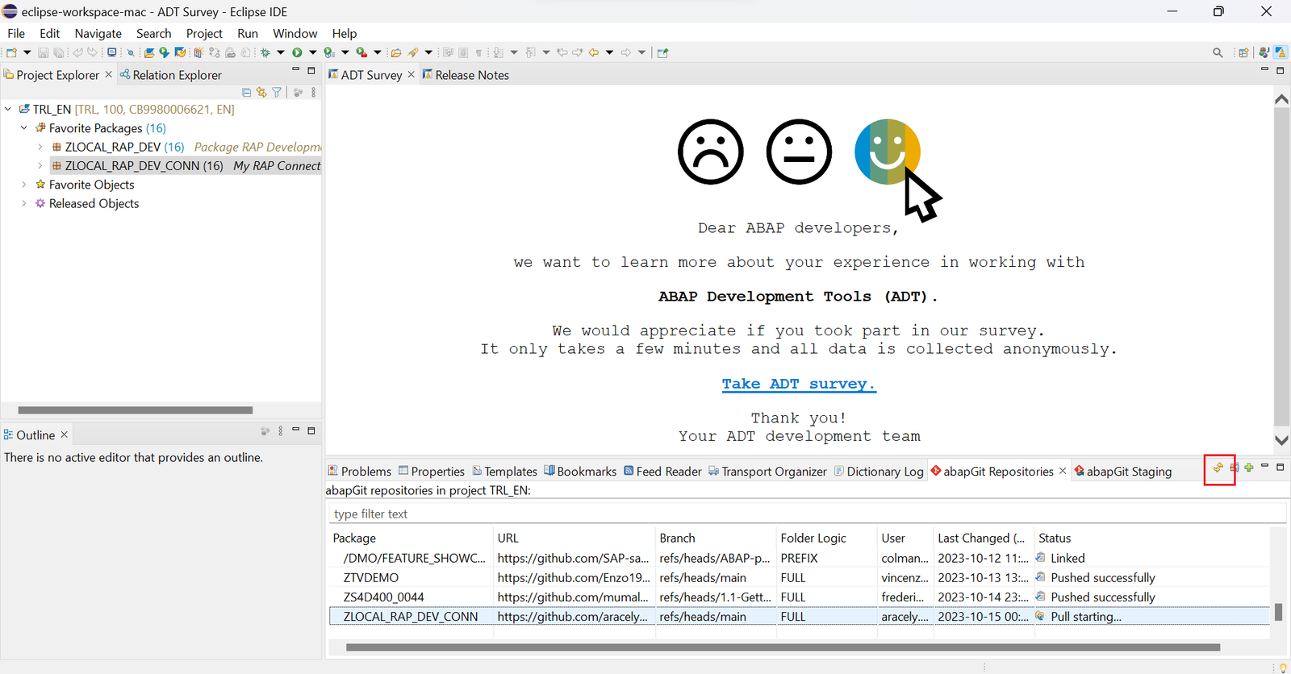Click the magnifier Access search icon
The height and width of the screenshot is (674, 1291).
(1218, 52)
